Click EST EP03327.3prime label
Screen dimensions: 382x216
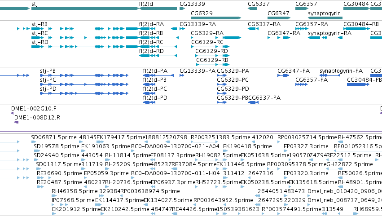coord(306,146)
